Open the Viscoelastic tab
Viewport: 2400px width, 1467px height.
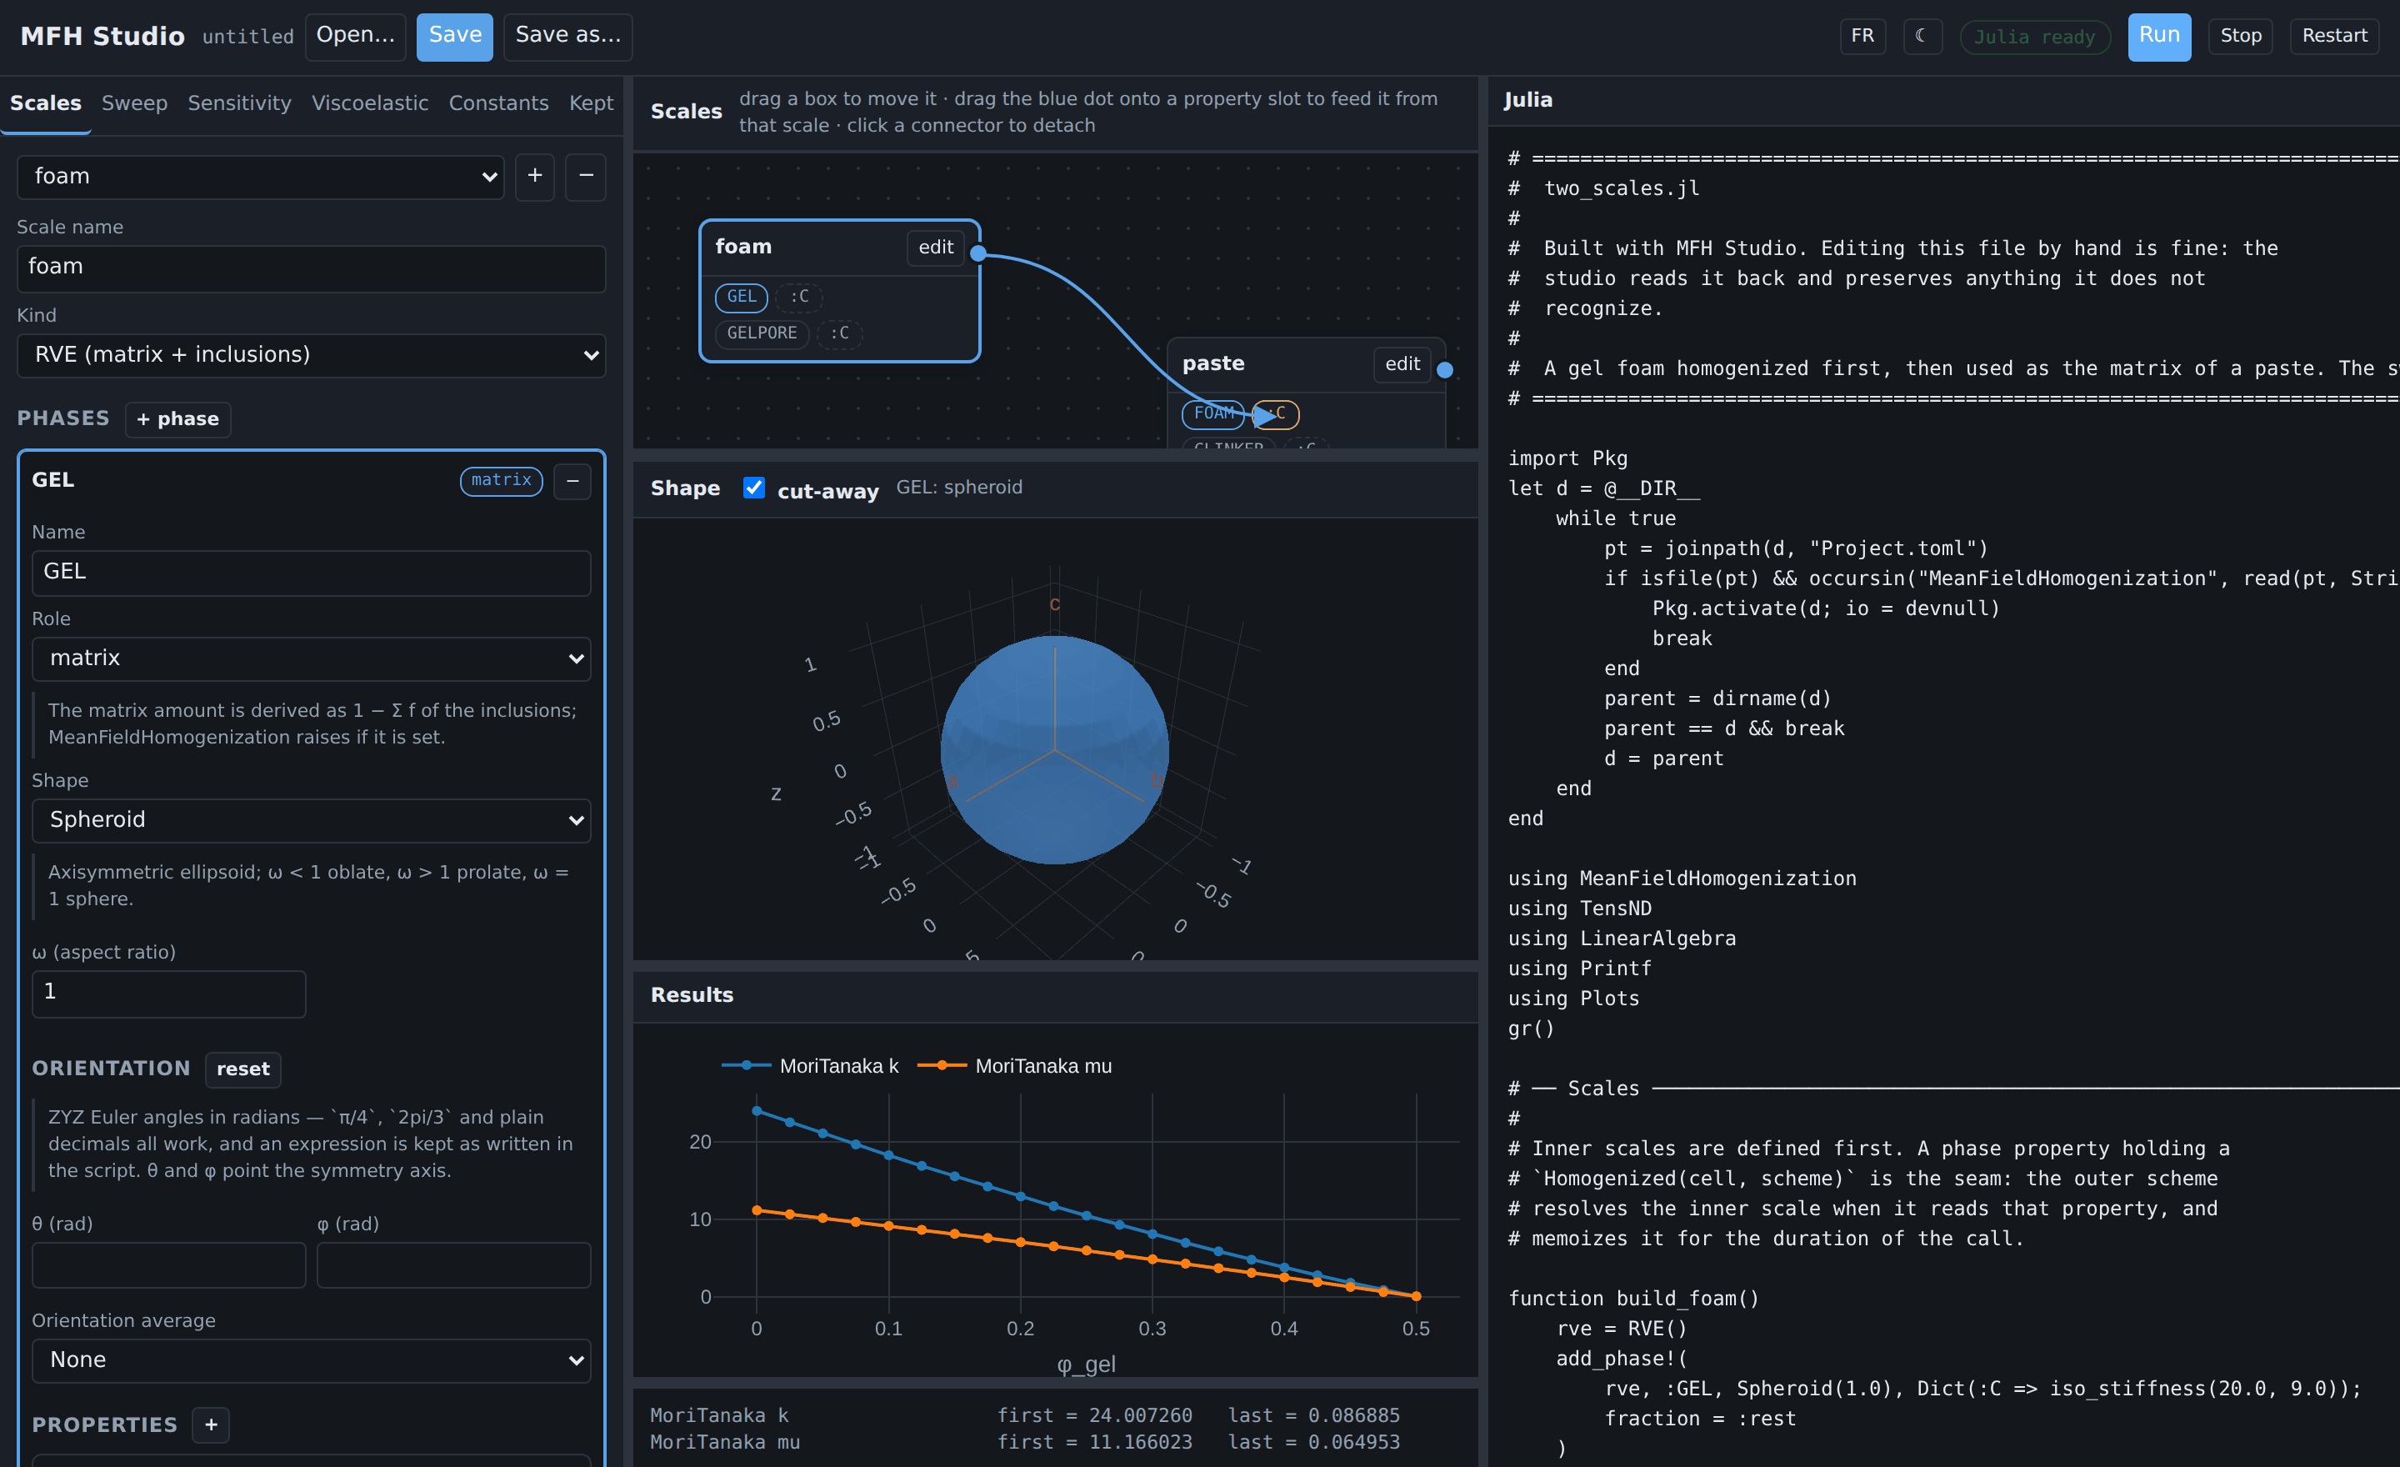pos(369,103)
